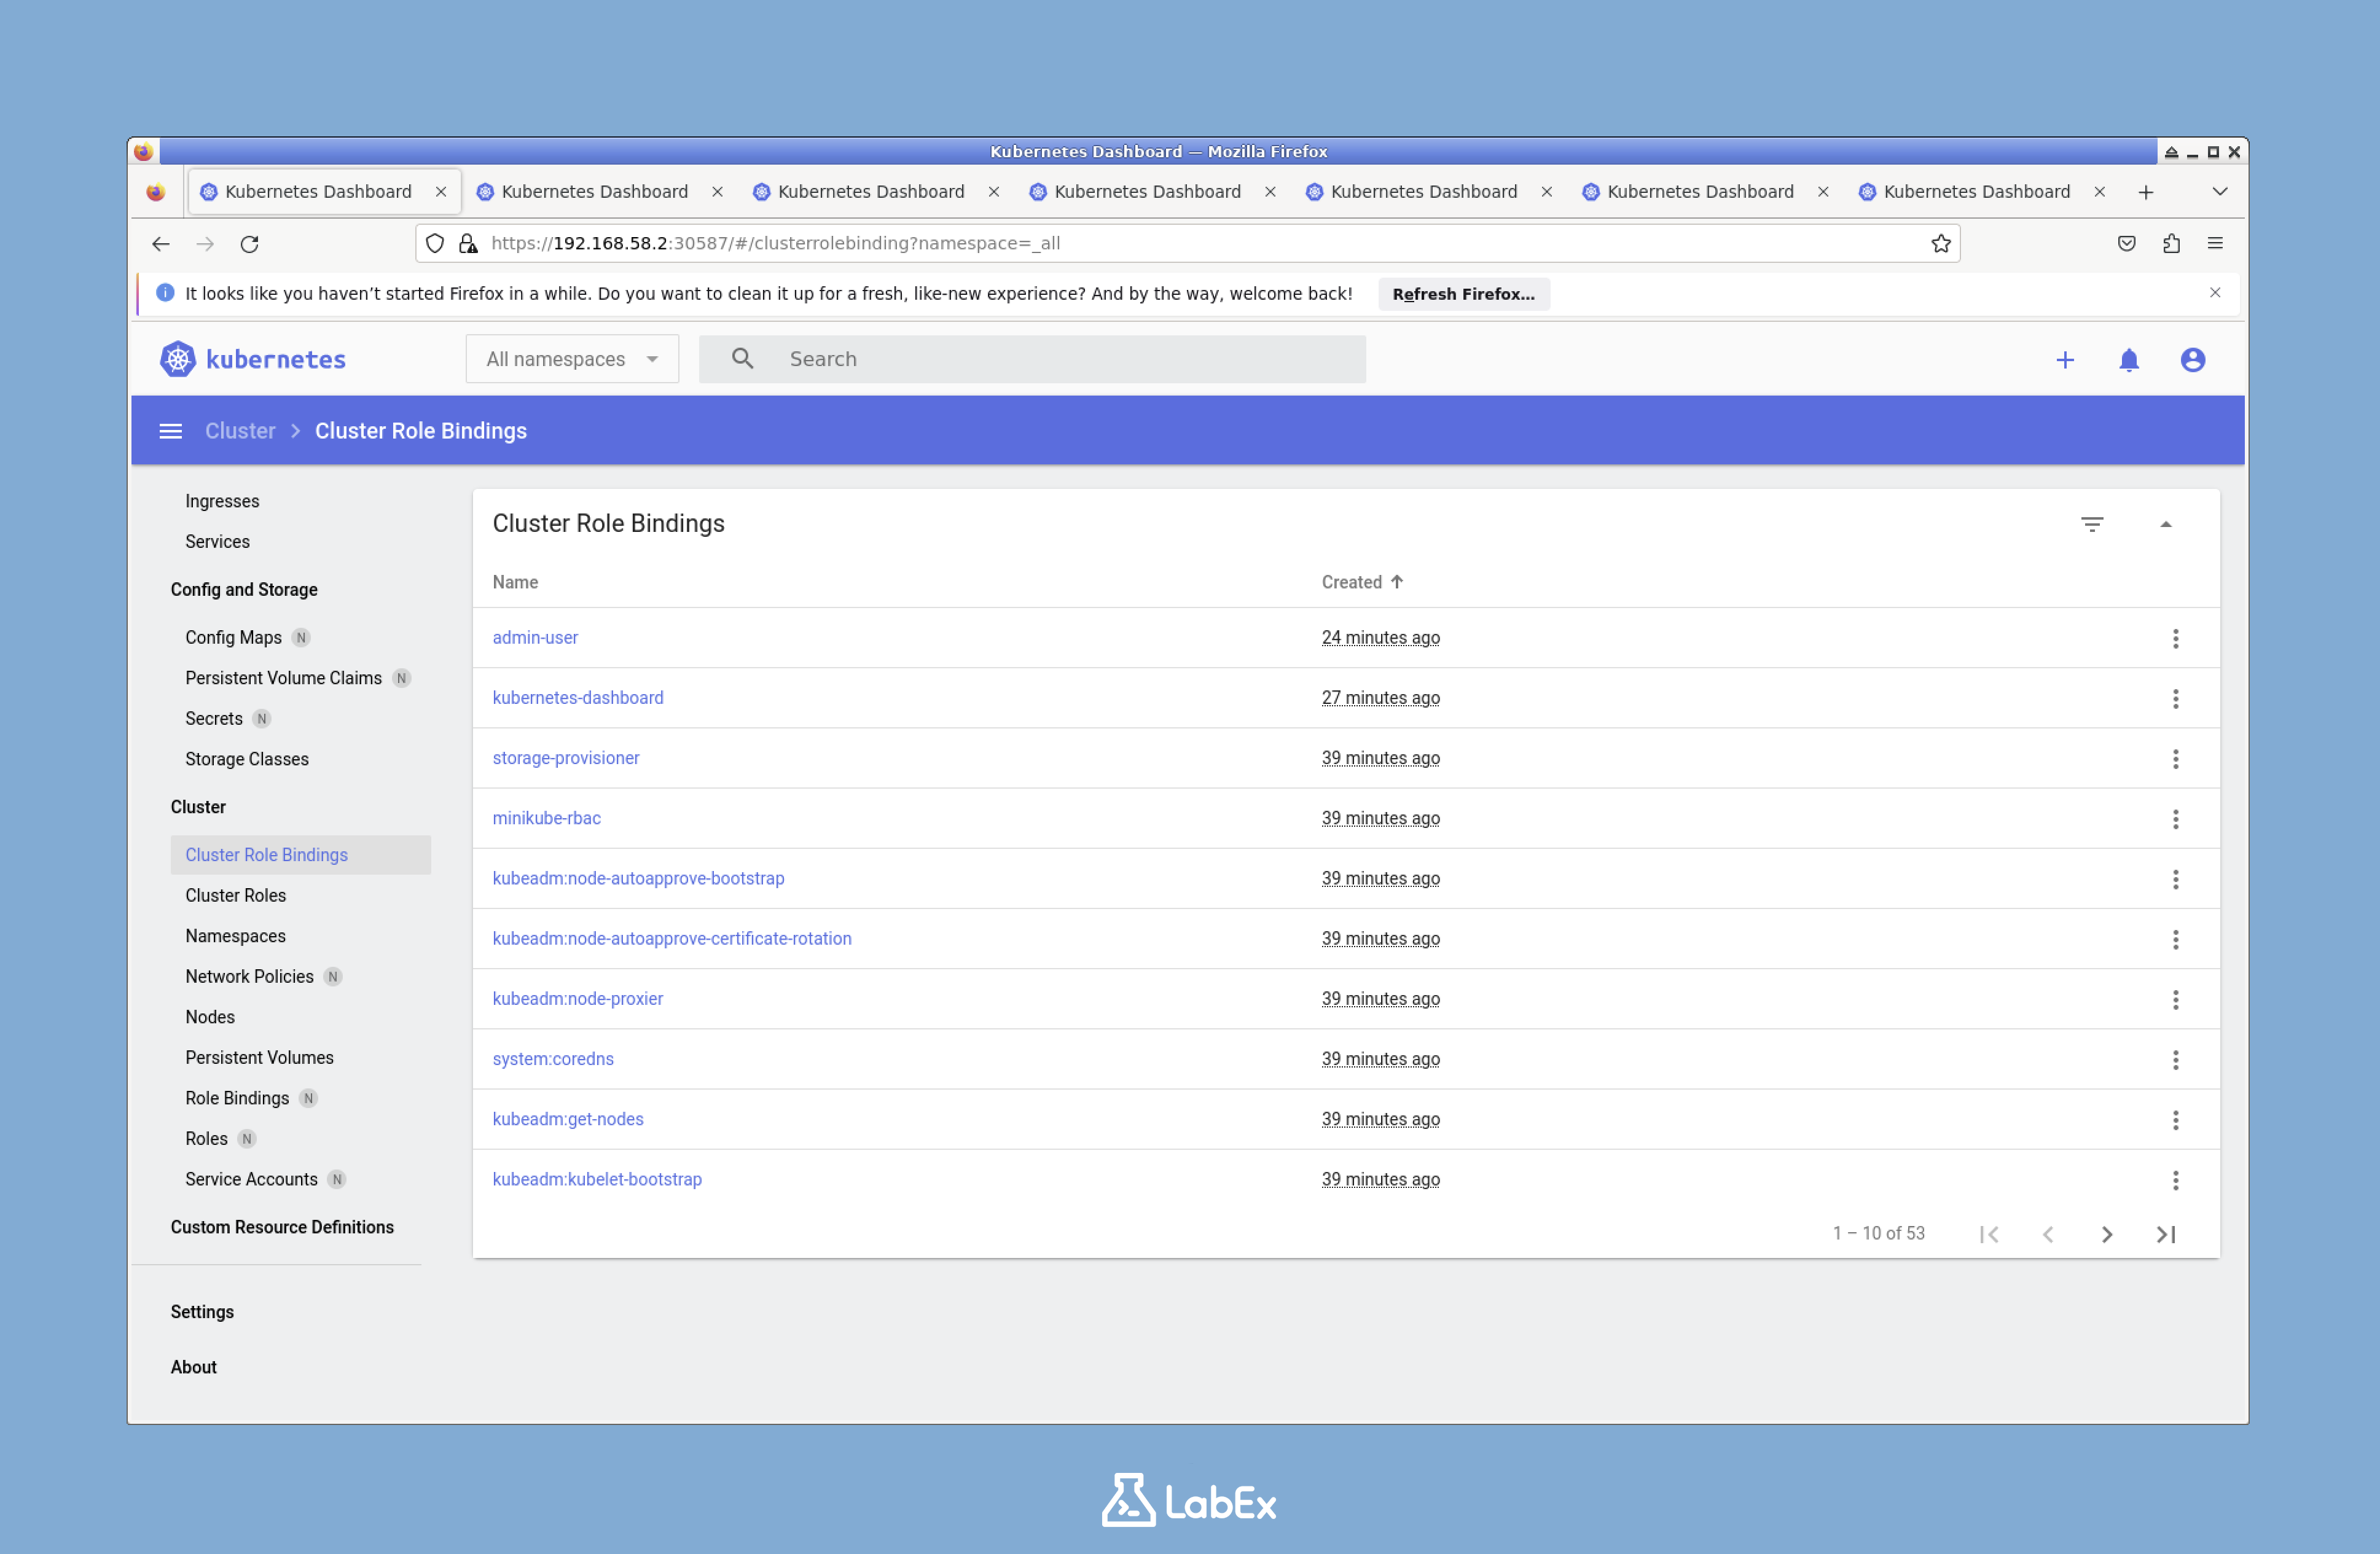Collapse the Cluster Role Bindings card

coord(2167,523)
